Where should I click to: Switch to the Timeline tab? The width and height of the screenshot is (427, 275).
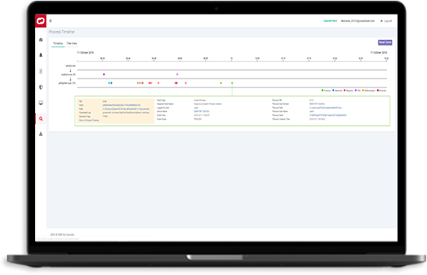click(x=58, y=43)
